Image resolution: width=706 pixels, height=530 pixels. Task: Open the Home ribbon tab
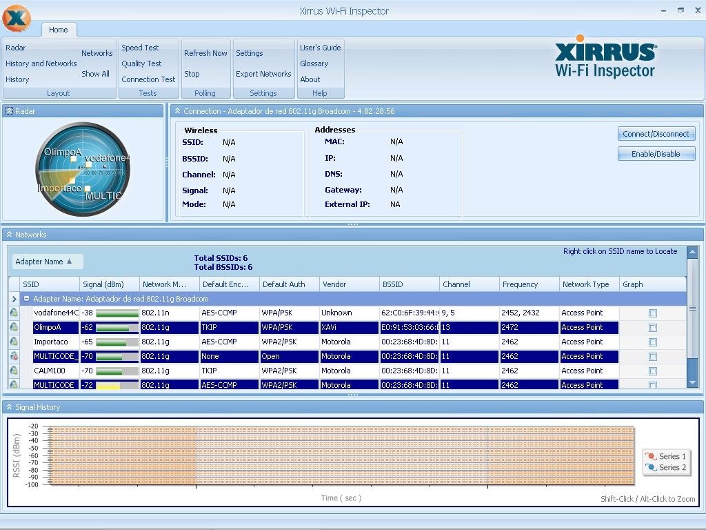[59, 30]
